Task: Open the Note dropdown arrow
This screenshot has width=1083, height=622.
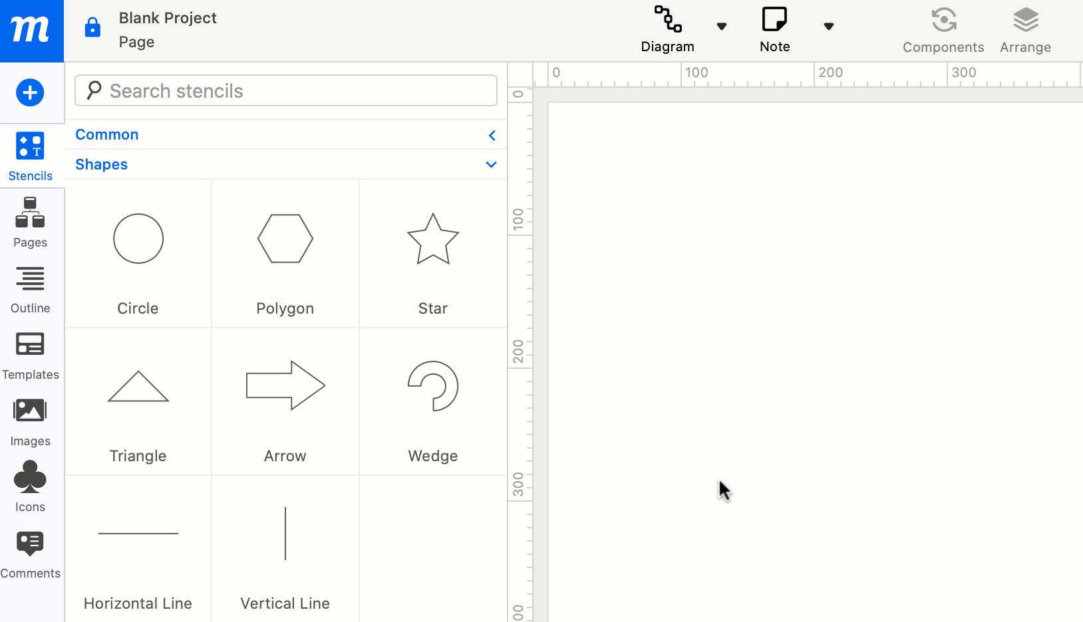Action: 830,27
